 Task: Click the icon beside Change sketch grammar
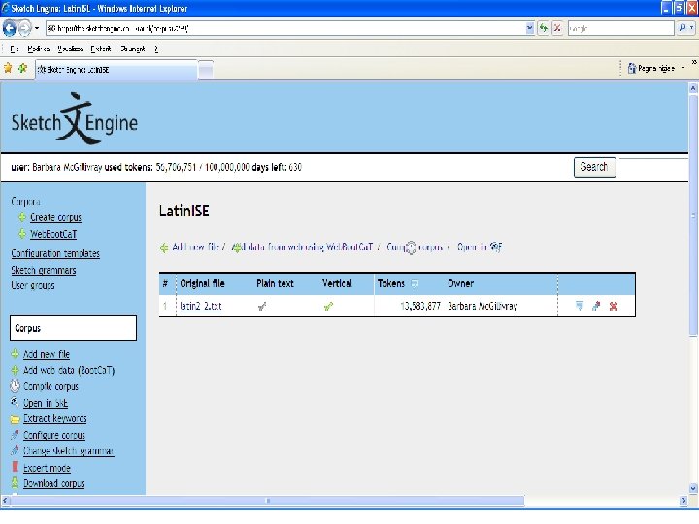16,450
